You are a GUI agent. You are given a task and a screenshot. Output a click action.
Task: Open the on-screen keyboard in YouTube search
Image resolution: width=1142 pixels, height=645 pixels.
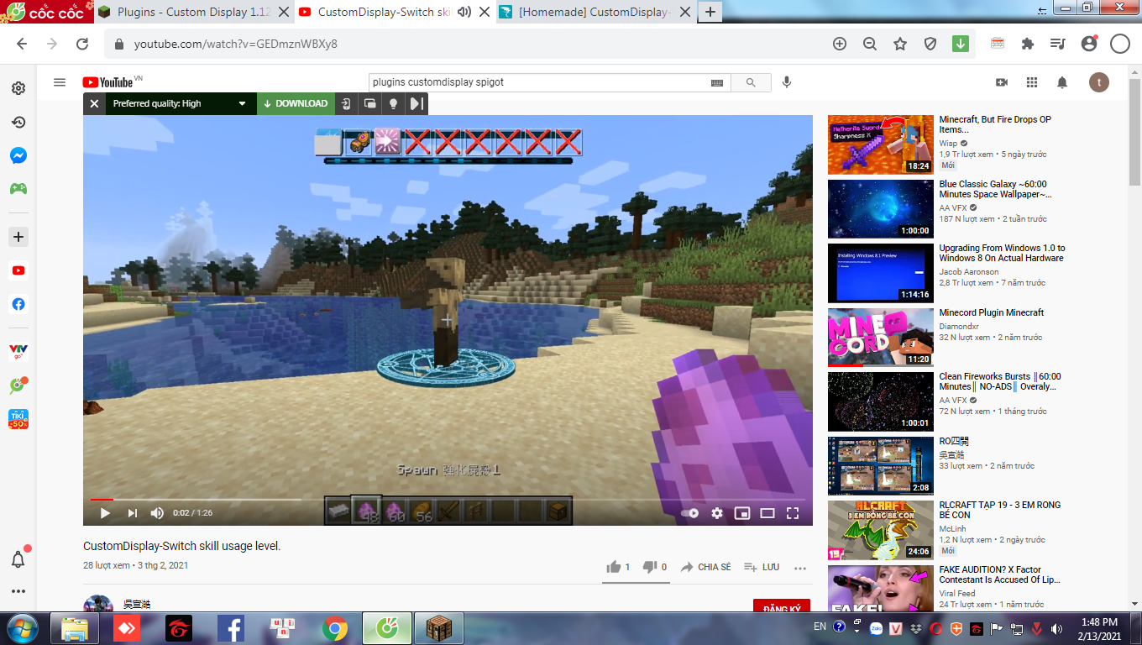(717, 82)
